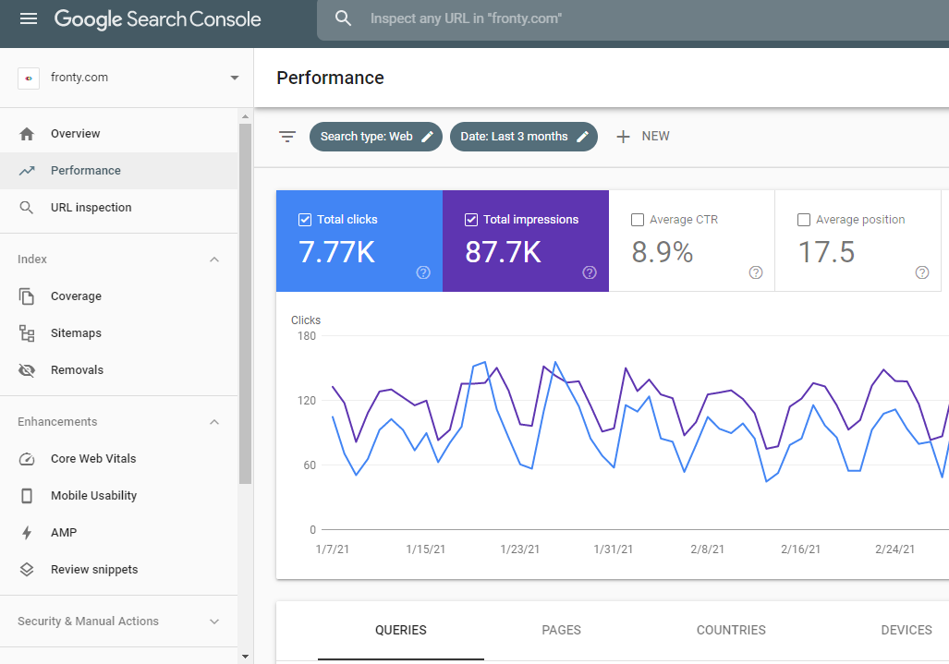Image resolution: width=949 pixels, height=664 pixels.
Task: Add a NEW filter
Action: (643, 137)
